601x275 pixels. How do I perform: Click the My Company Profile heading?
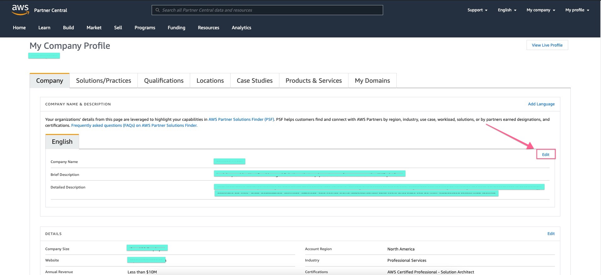tap(70, 46)
